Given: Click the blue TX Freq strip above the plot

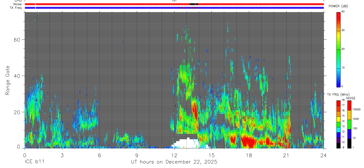Looking at the screenshot, I should (x=174, y=8).
